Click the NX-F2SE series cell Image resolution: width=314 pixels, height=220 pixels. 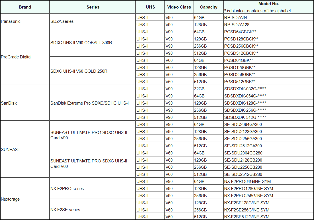[x=93, y=209]
